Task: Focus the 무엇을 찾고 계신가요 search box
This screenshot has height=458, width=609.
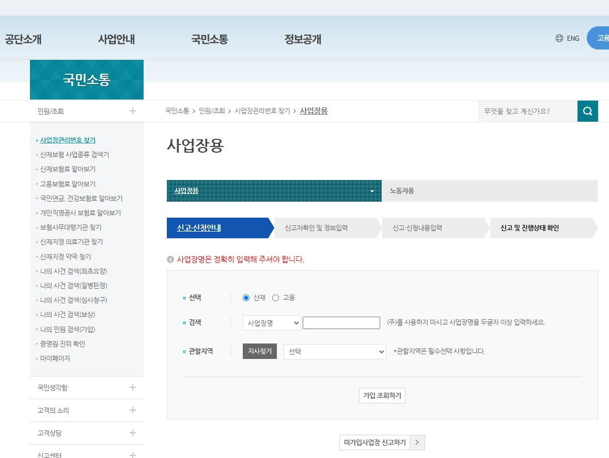Action: coord(528,111)
